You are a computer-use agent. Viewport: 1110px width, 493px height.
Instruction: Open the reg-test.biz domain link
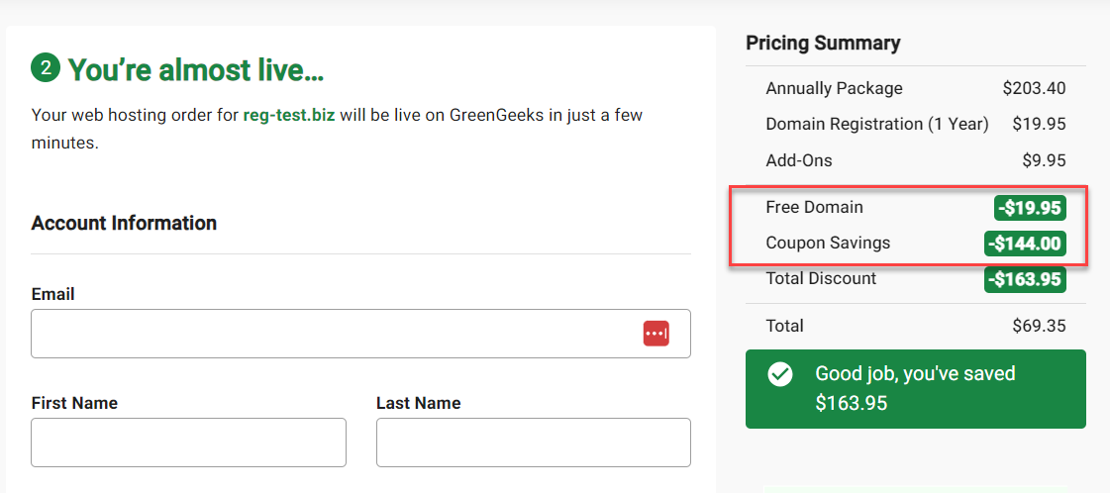coord(289,115)
